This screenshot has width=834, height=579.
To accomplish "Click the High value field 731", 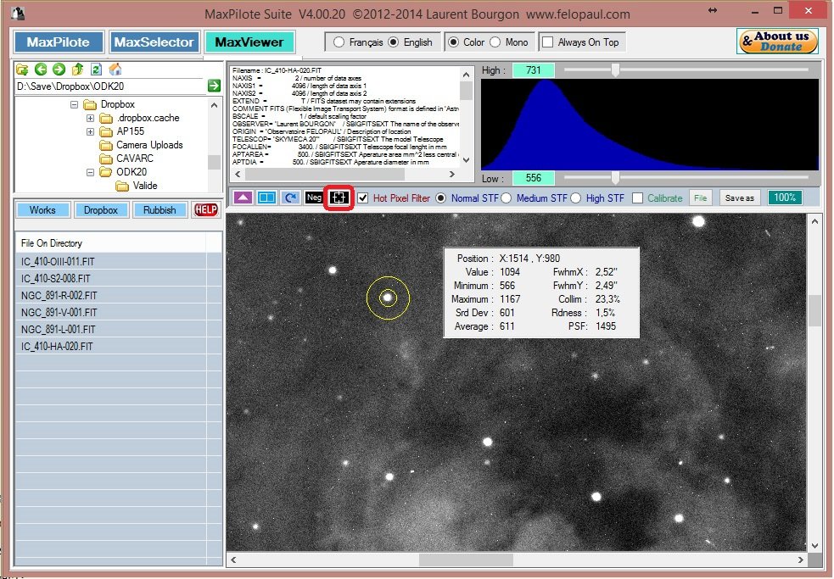I will [x=533, y=70].
